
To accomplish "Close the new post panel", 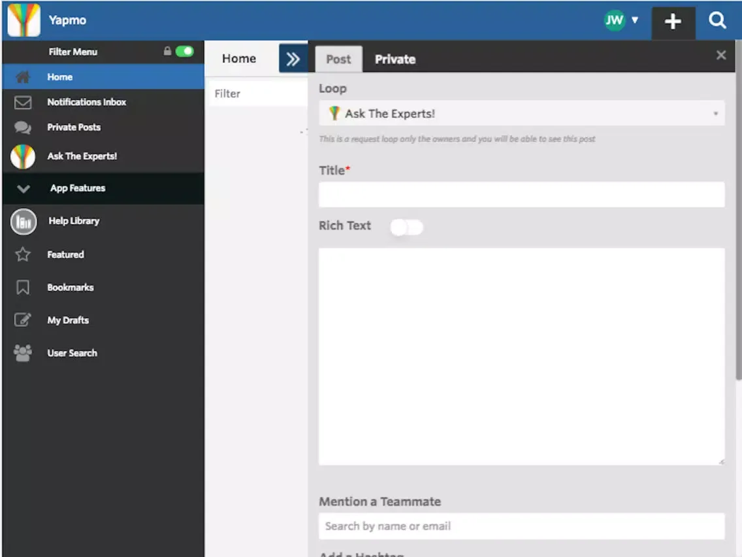I will click(x=721, y=56).
